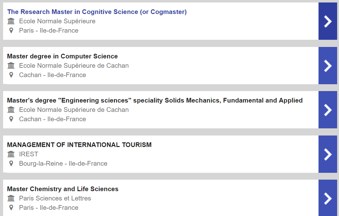Click location pin of Computer Science listing

[11, 75]
